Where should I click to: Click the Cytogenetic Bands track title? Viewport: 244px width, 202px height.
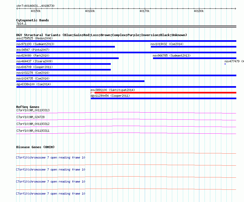tap(33, 20)
